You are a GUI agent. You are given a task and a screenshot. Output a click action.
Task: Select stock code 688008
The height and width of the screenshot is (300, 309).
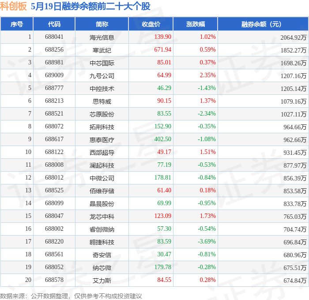point(54,165)
